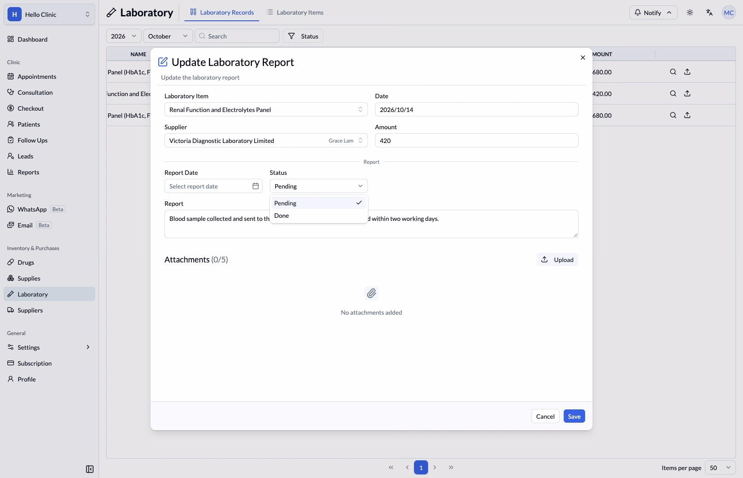Switch to the Laboratory Records tab
Screen dimensions: 743x478
(x=222, y=12)
